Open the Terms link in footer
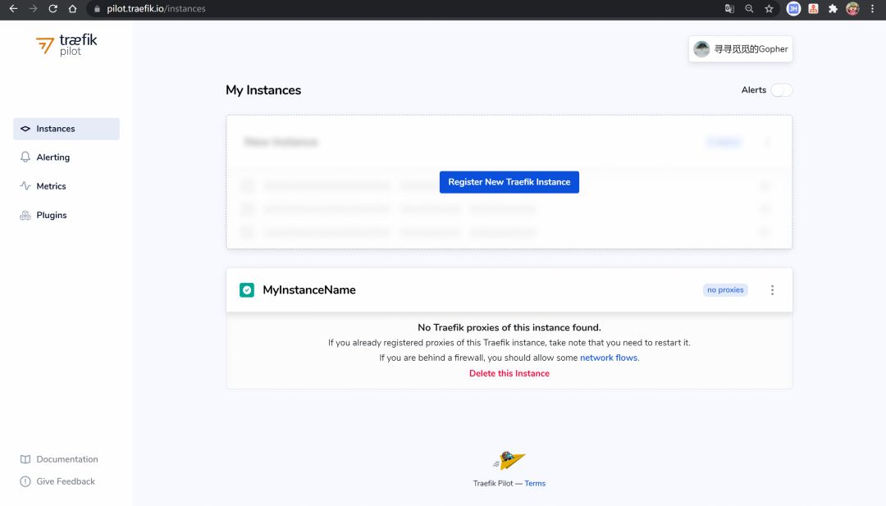Image resolution: width=886 pixels, height=506 pixels. [535, 483]
